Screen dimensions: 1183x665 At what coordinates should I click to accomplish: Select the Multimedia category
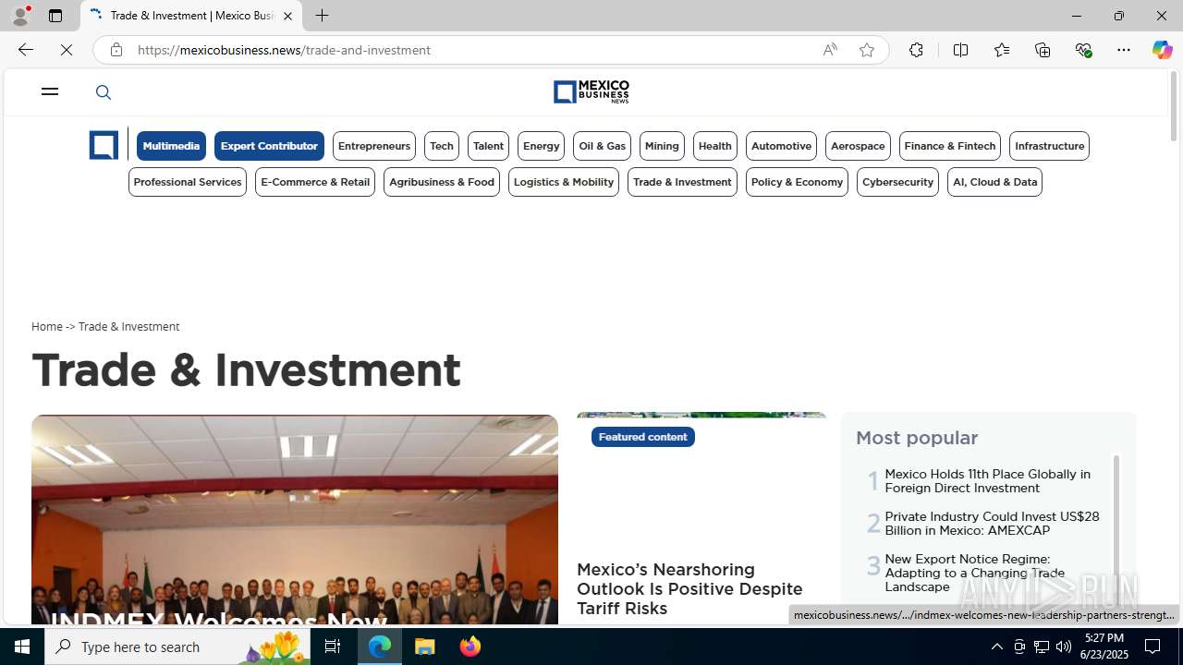pyautogui.click(x=171, y=146)
